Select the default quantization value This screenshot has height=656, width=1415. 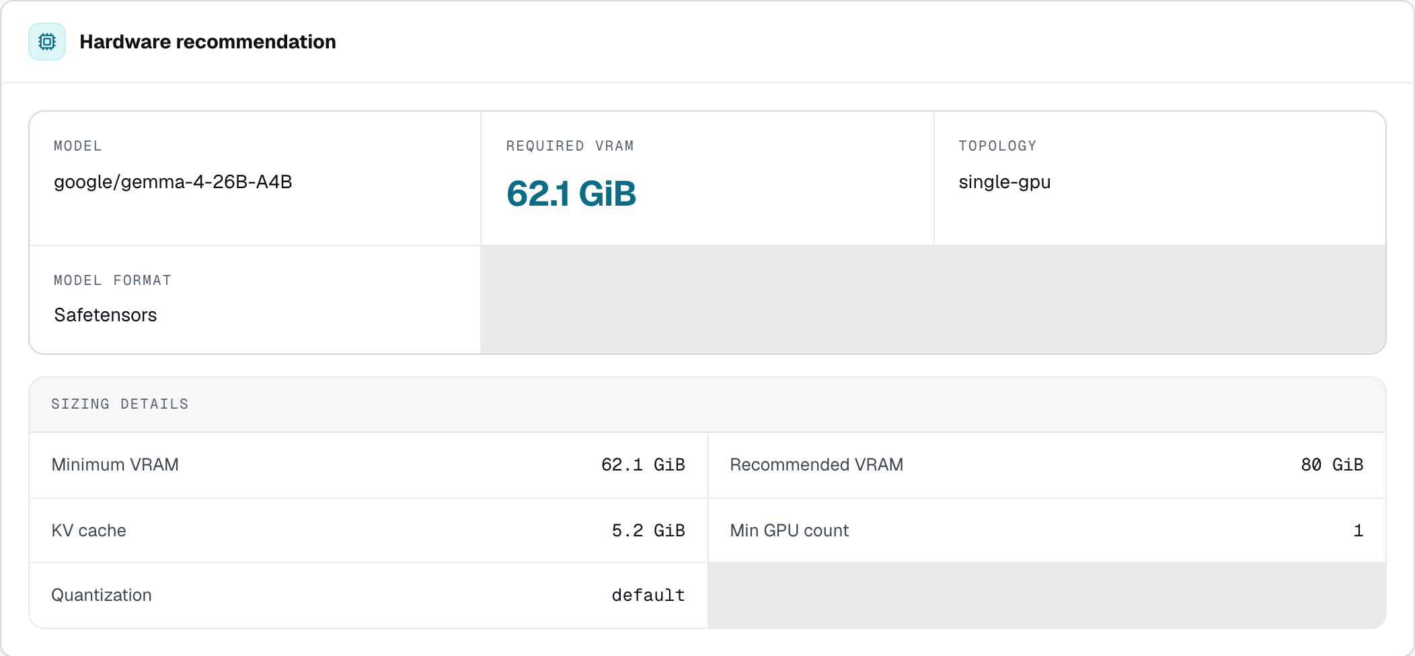coord(648,595)
